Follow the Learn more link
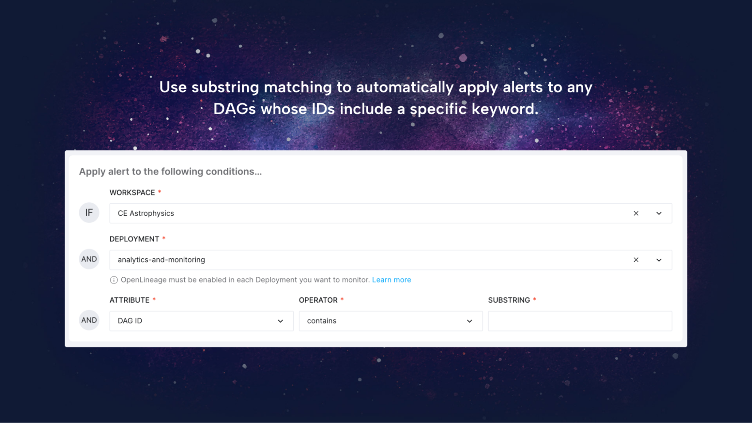This screenshot has width=752, height=423. coord(391,280)
